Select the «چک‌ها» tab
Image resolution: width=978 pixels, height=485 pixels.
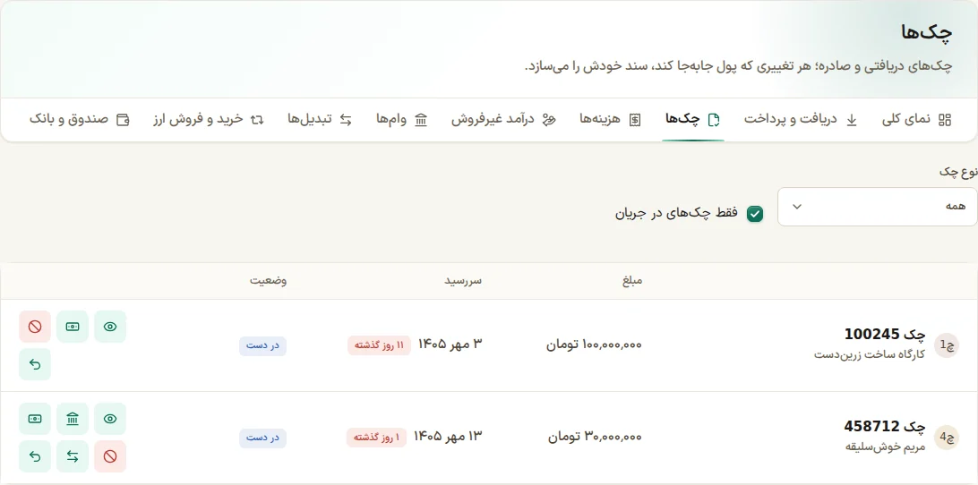pos(693,120)
